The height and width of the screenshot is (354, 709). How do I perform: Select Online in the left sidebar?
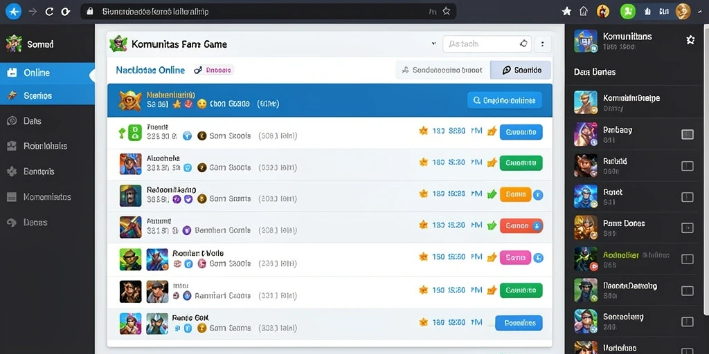[x=47, y=73]
